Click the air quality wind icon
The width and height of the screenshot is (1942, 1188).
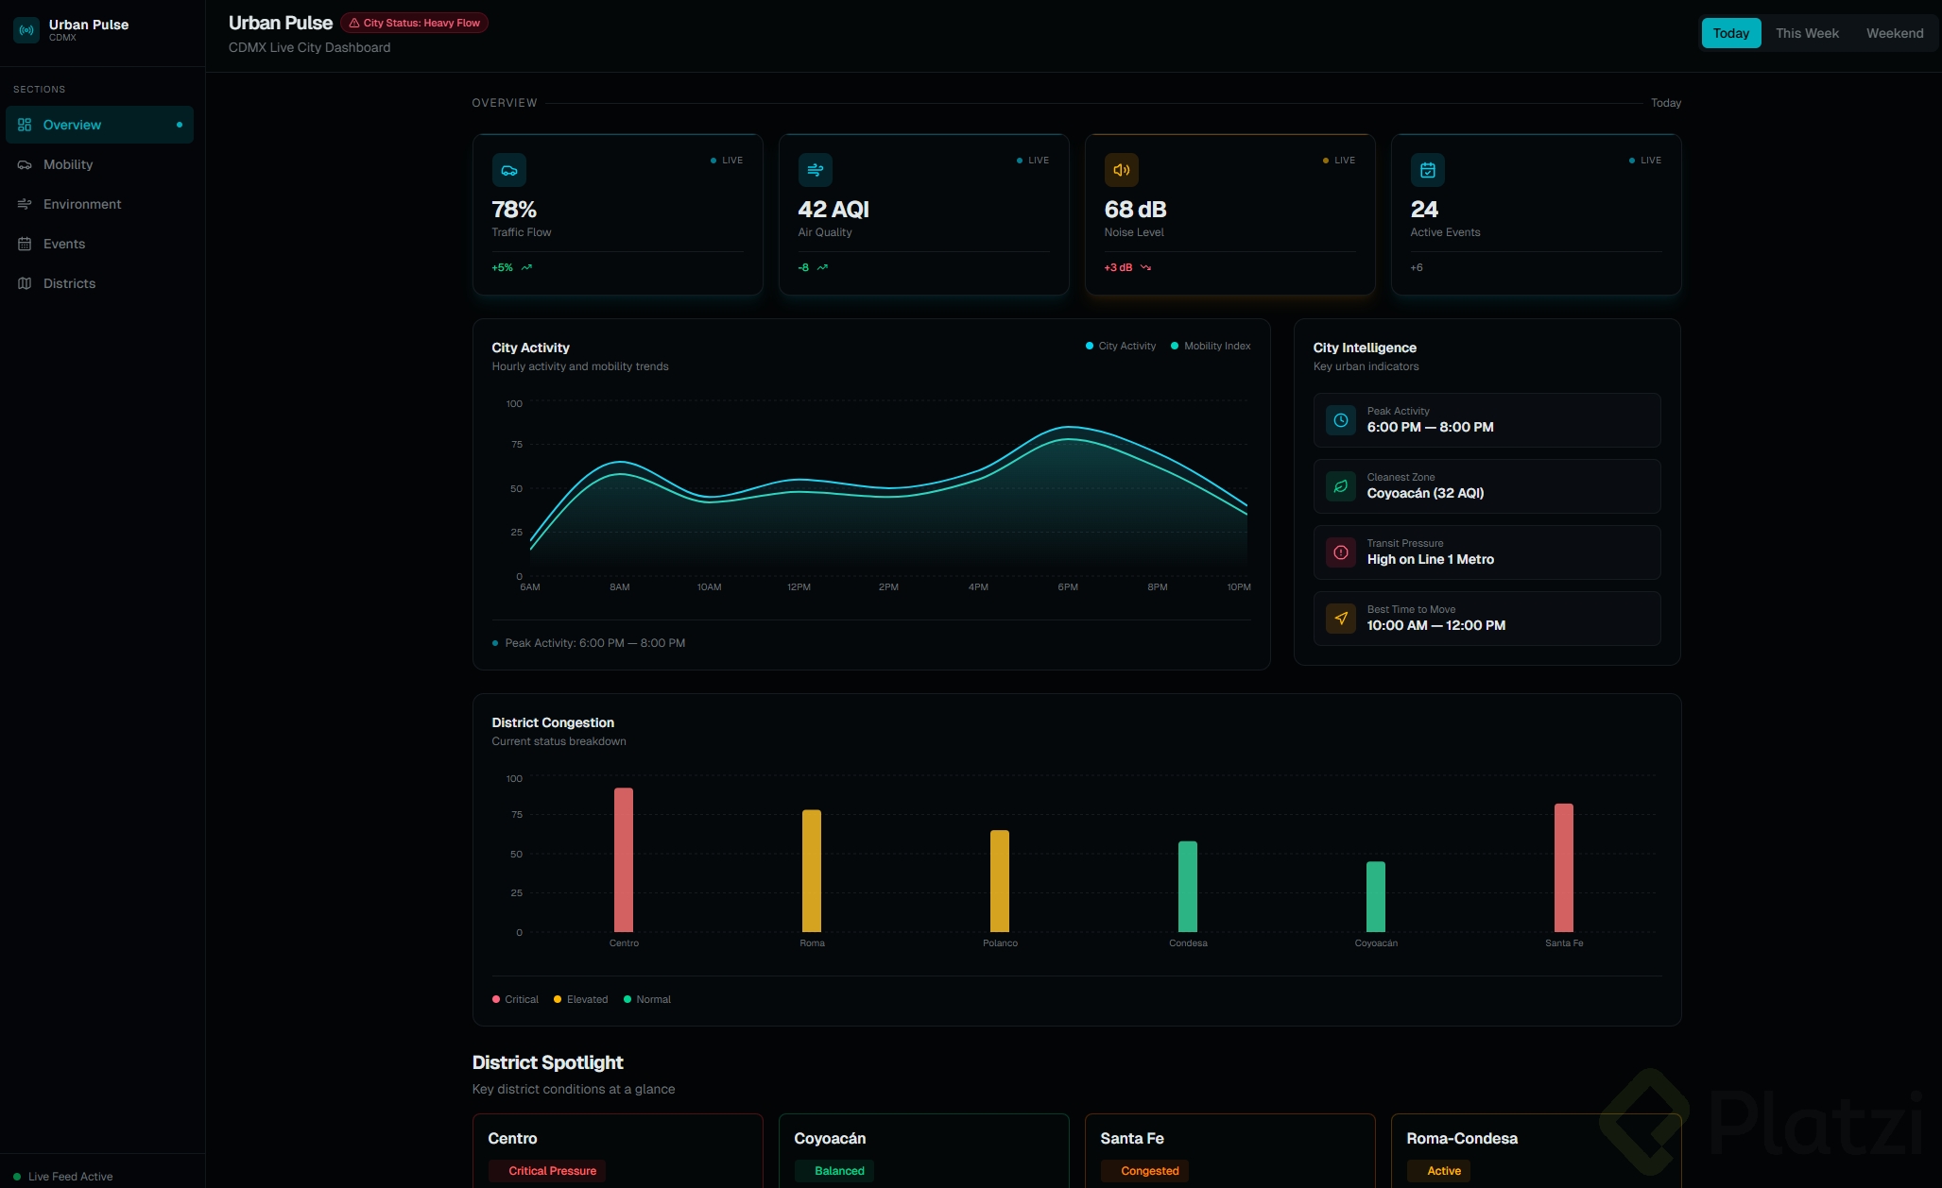click(815, 170)
